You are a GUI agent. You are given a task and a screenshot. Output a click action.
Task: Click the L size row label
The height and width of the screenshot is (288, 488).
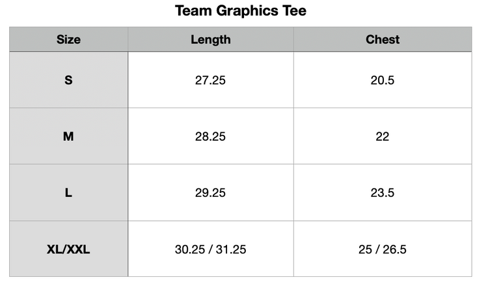point(68,193)
